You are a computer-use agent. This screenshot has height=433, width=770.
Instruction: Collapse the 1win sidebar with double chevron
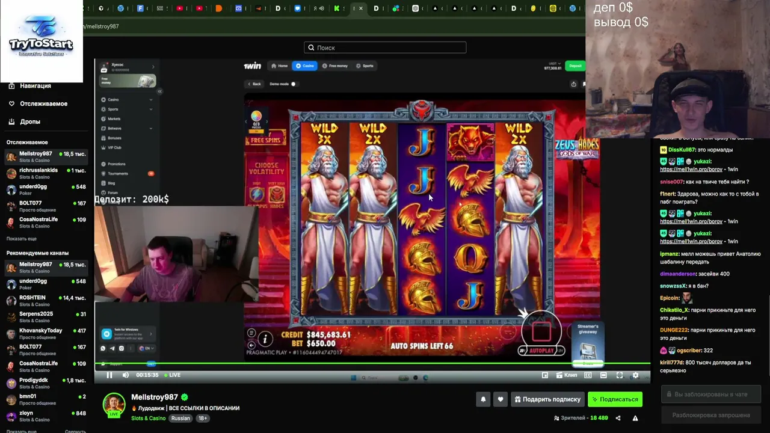[159, 91]
